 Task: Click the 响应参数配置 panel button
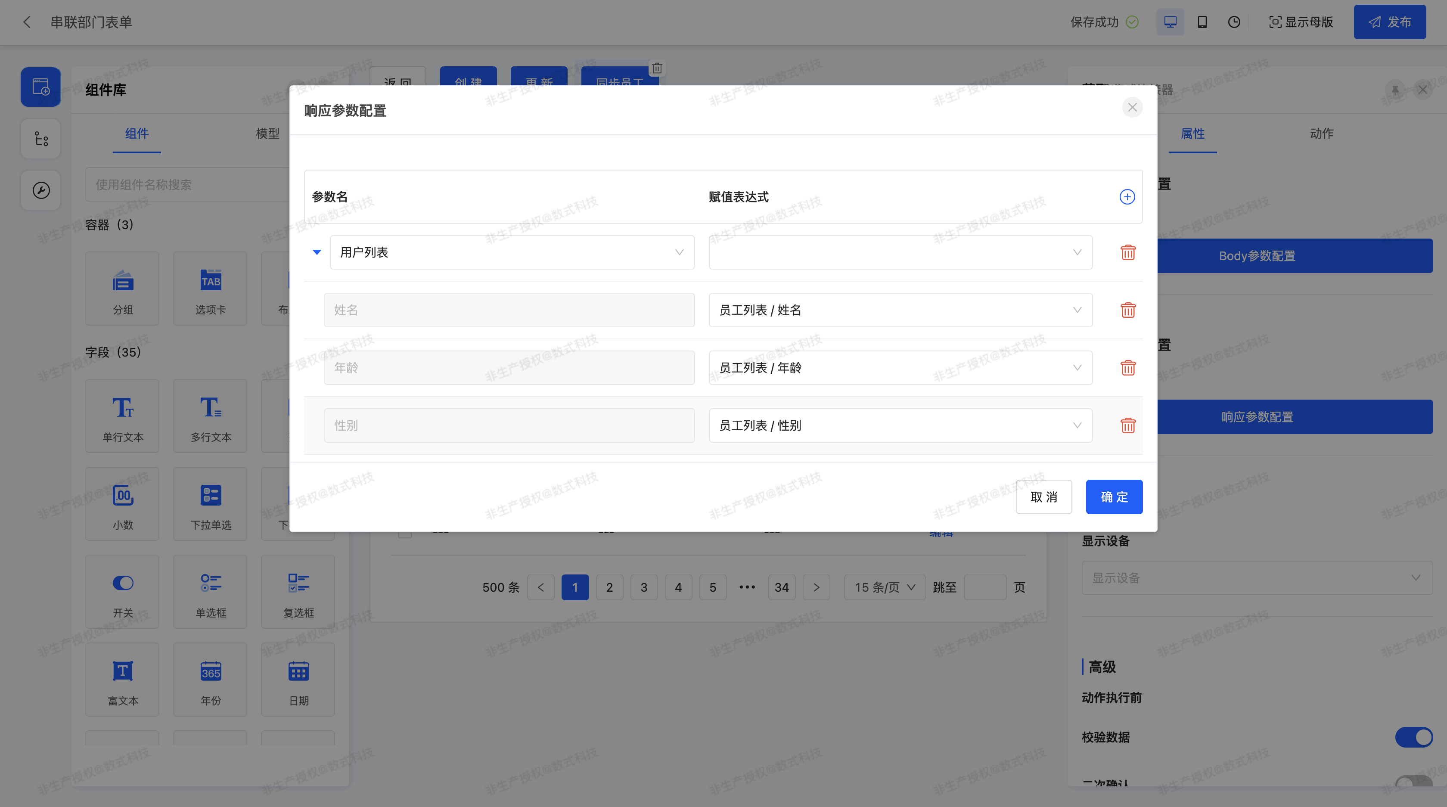click(x=1295, y=417)
